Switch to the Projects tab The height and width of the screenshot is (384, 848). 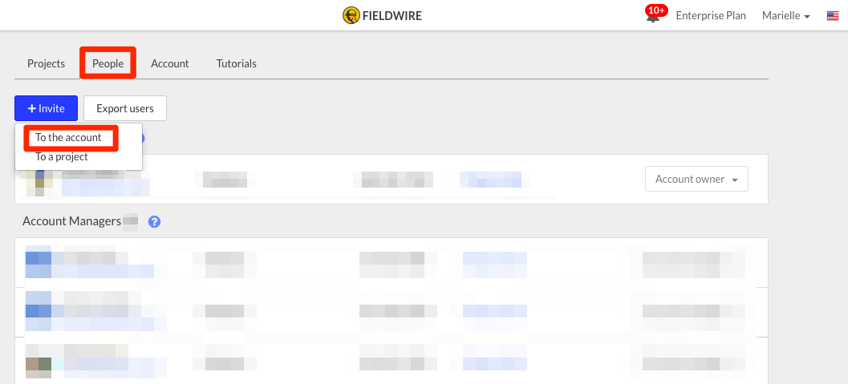coord(46,63)
